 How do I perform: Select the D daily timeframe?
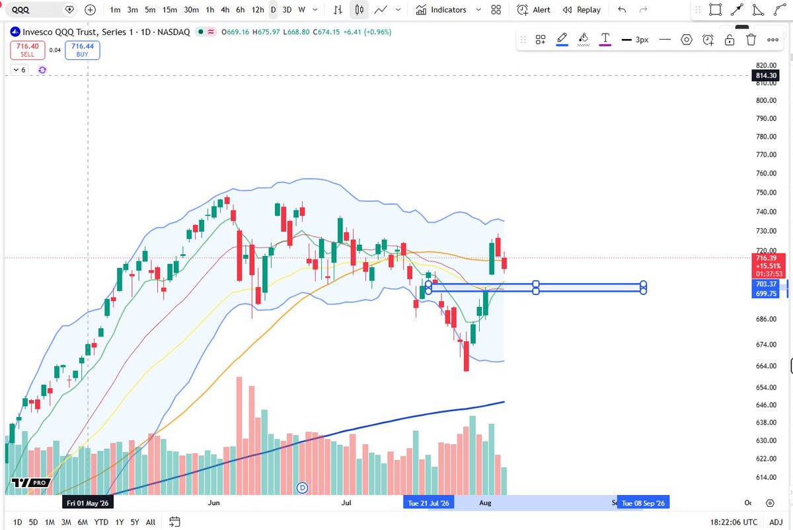coord(273,10)
